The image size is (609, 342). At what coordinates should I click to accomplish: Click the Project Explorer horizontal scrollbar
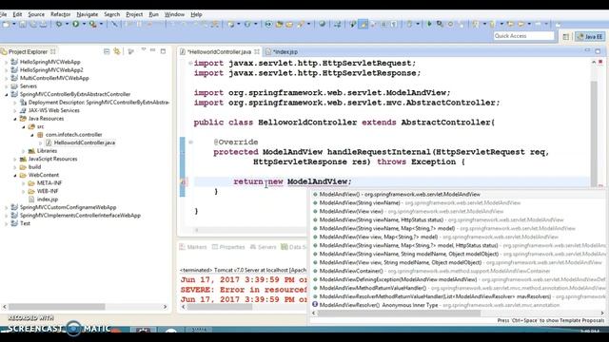pyautogui.click(x=57, y=307)
